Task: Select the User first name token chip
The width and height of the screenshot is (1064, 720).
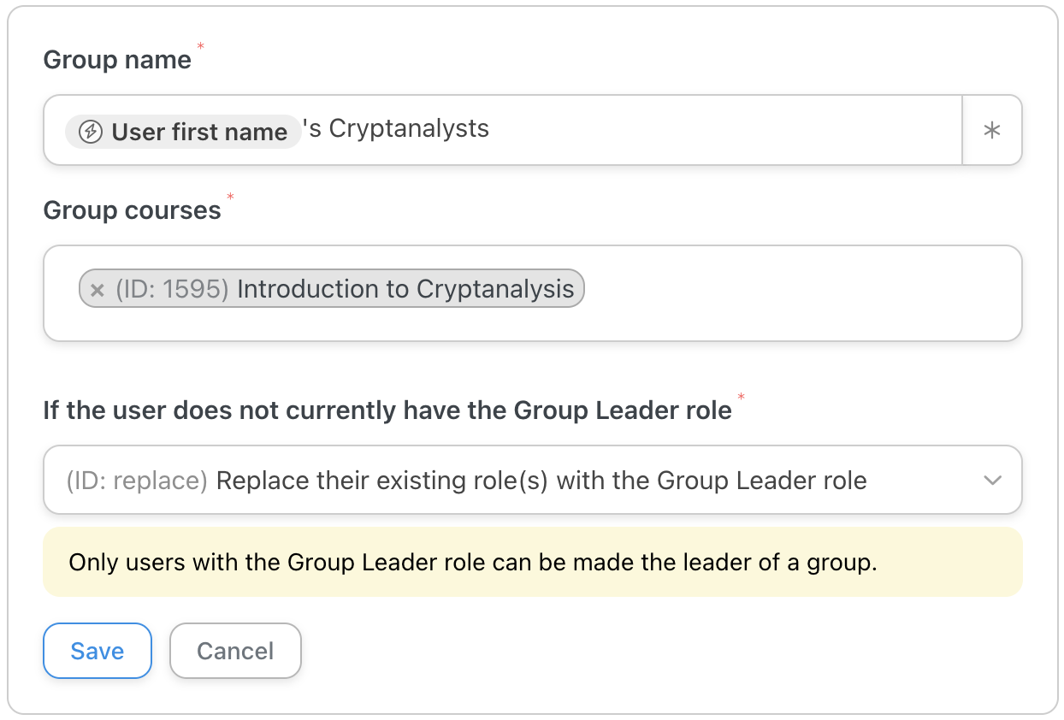Action: coord(183,132)
